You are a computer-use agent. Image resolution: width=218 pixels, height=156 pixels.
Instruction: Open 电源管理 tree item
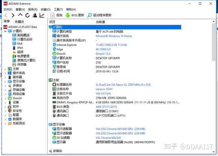click(23, 56)
